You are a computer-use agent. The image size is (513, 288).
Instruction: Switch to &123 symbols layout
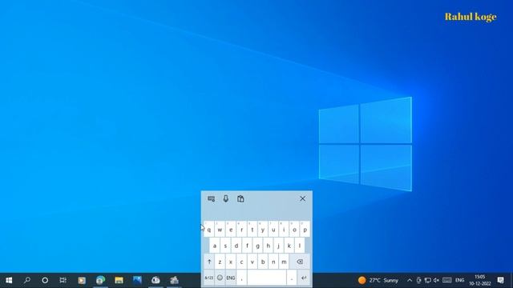tap(209, 278)
